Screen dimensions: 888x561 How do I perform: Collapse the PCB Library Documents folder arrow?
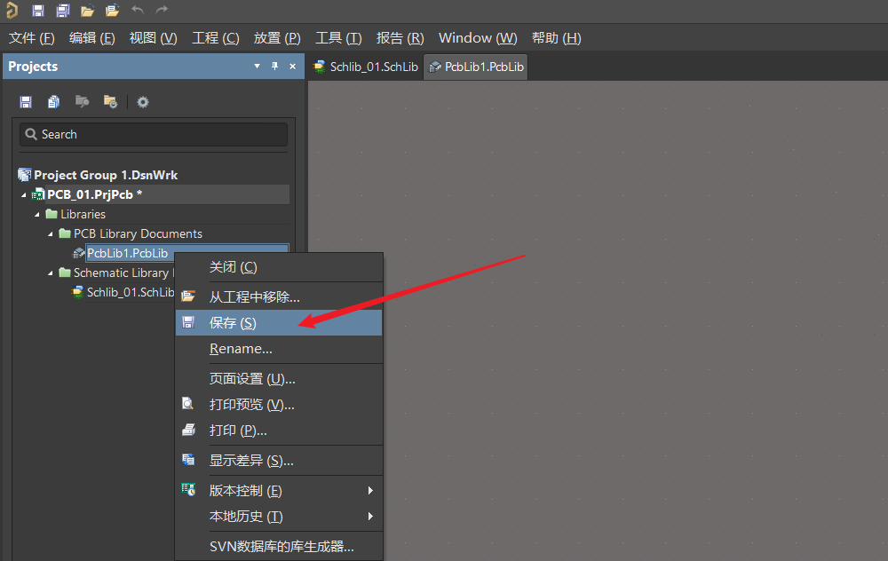pyautogui.click(x=51, y=233)
